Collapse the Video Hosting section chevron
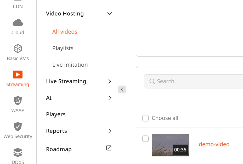This screenshot has height=164, width=243. point(110,14)
